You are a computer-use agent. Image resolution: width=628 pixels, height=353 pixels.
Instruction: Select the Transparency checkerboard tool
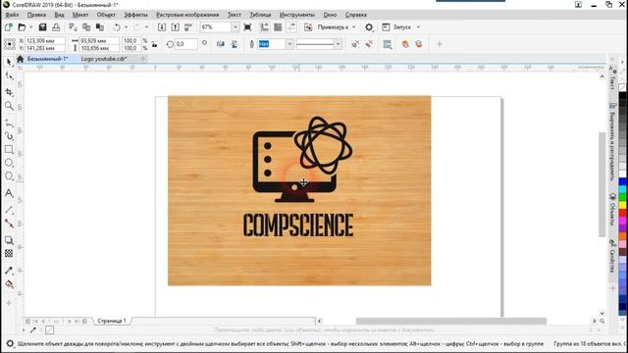point(9,253)
